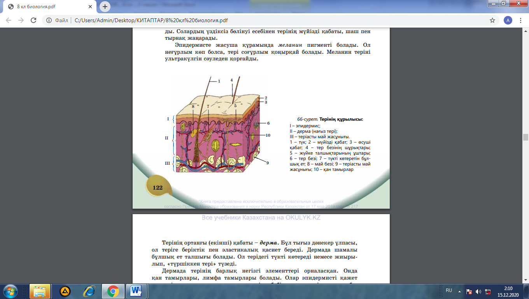
Task: Open the network status tray icon
Action: tap(488, 291)
